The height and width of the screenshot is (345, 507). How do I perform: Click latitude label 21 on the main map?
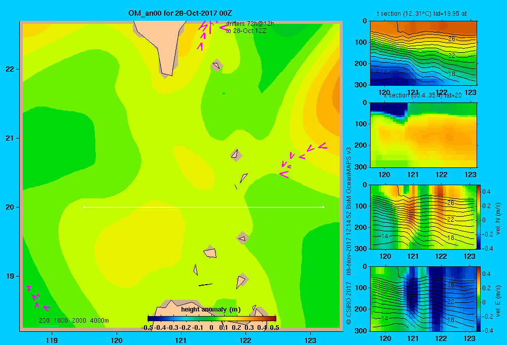(x=10, y=138)
